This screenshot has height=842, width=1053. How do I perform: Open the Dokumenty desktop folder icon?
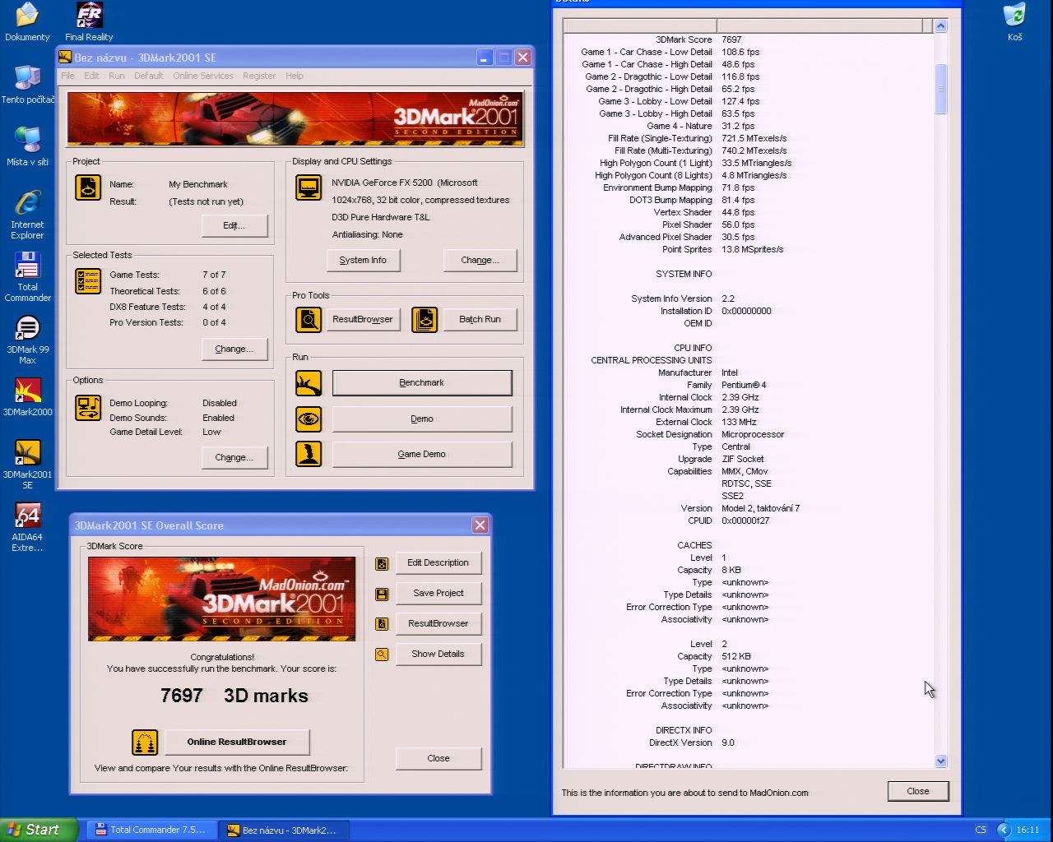click(27, 21)
